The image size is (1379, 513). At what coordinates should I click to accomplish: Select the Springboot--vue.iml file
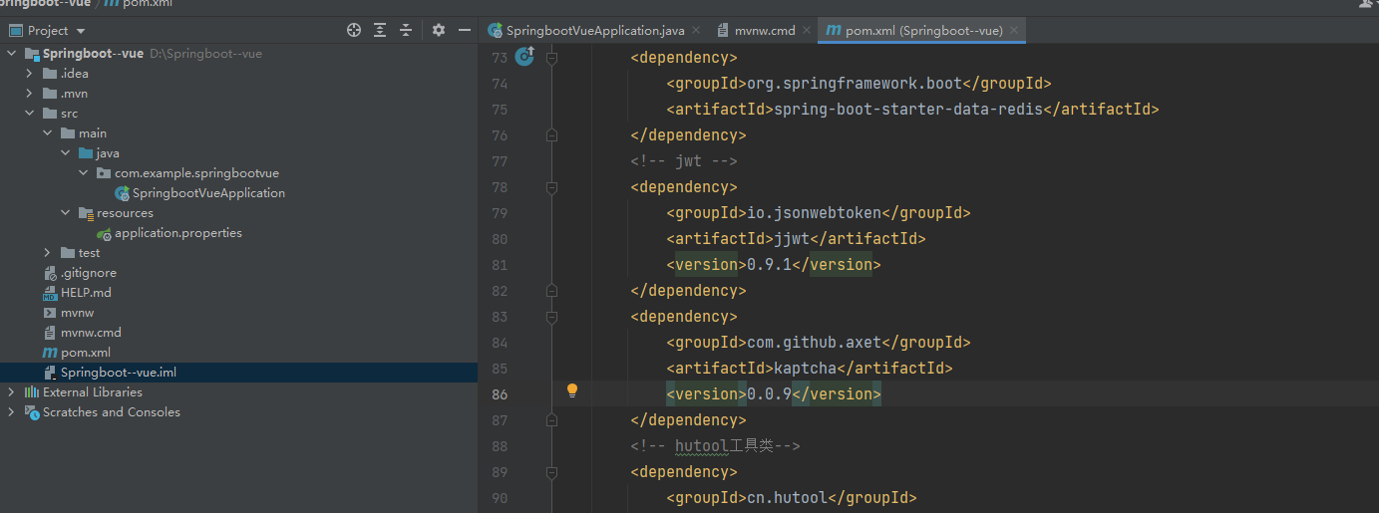tap(118, 373)
